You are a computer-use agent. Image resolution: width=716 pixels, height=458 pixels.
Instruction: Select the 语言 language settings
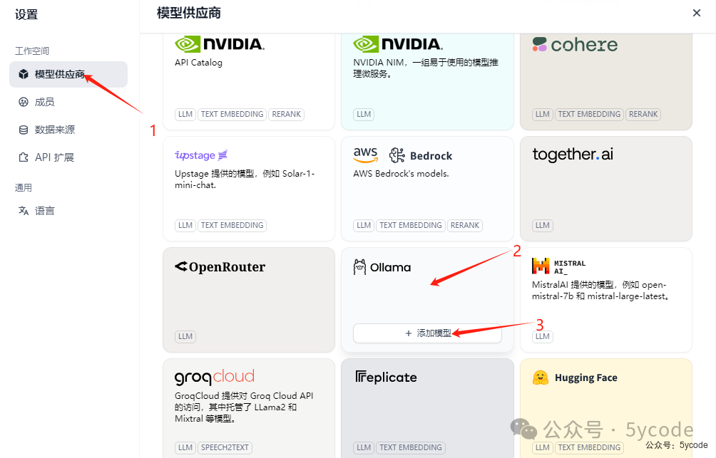68,211
